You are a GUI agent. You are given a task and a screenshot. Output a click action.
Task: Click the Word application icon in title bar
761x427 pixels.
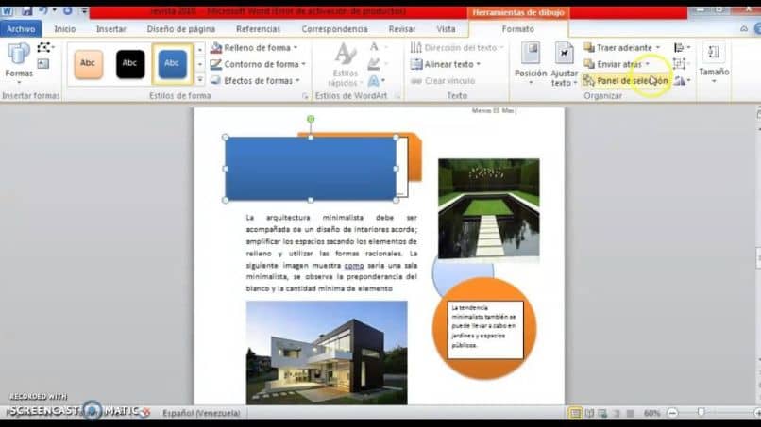click(x=8, y=10)
